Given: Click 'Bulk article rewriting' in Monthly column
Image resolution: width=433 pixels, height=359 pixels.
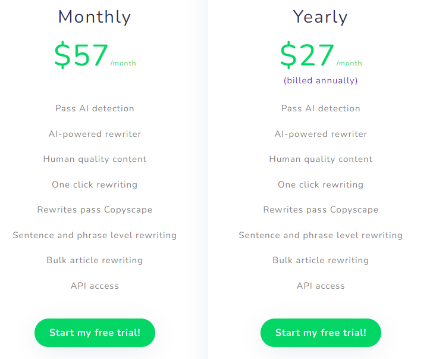Looking at the screenshot, I should click(x=95, y=260).
